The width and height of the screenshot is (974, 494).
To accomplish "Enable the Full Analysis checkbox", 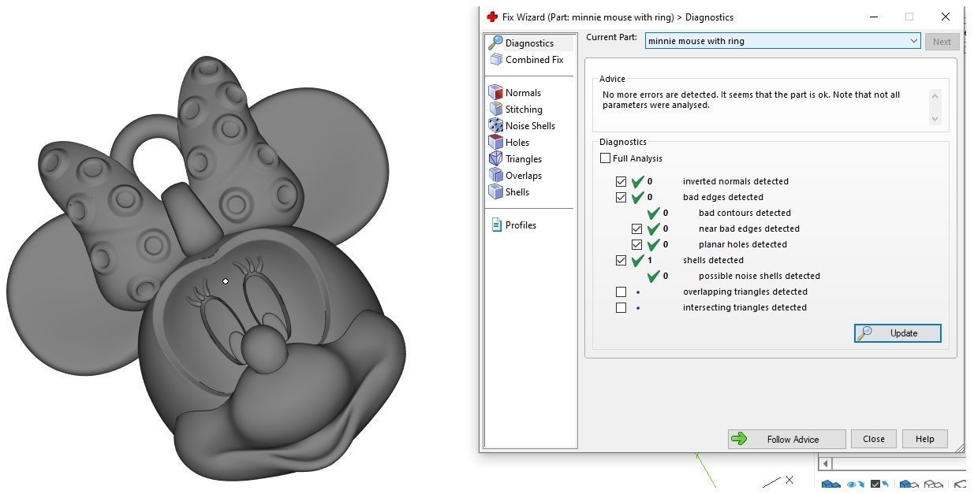I will tap(605, 158).
